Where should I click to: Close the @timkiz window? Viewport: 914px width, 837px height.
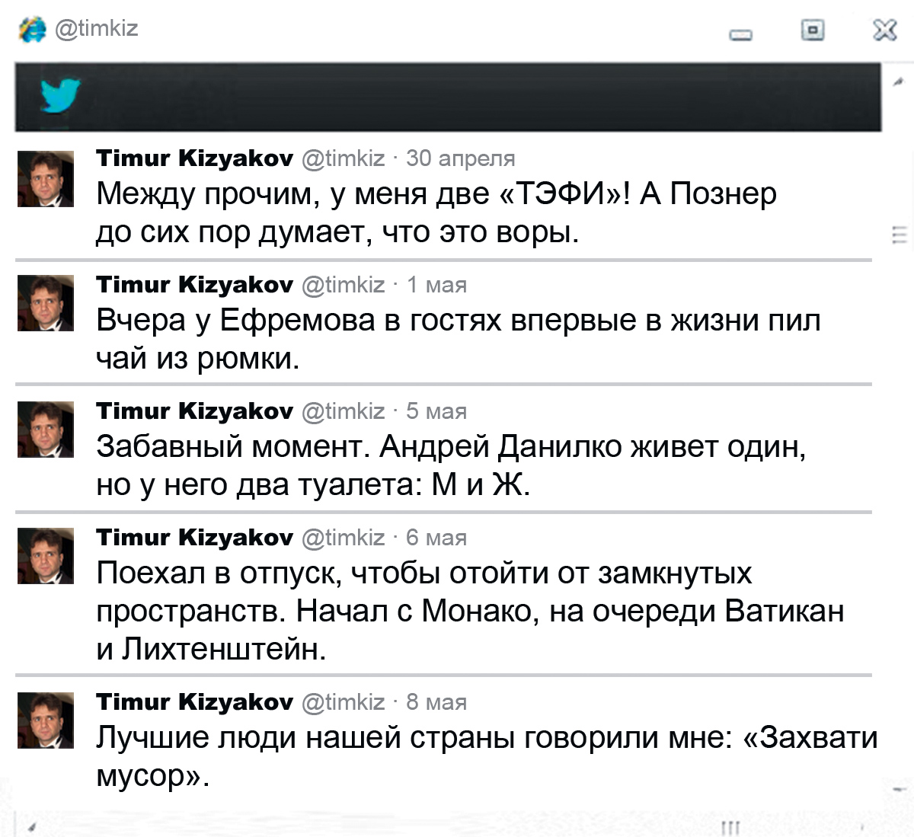(884, 30)
